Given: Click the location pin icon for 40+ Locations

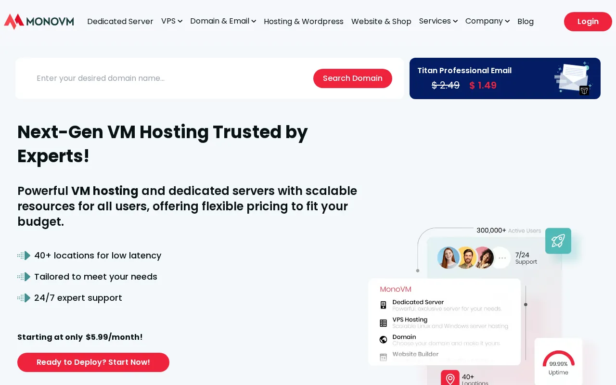Looking at the screenshot, I should click(450, 379).
